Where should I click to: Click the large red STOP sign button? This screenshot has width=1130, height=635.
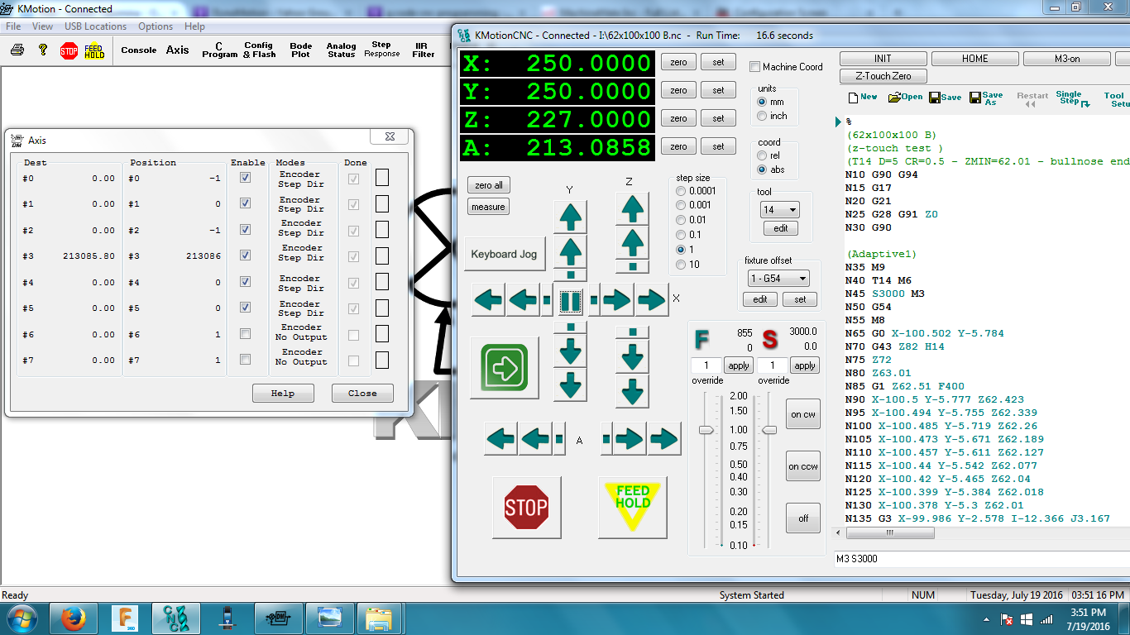[526, 507]
